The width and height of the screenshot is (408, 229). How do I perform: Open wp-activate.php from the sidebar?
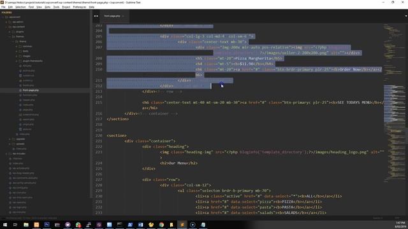click(21, 168)
